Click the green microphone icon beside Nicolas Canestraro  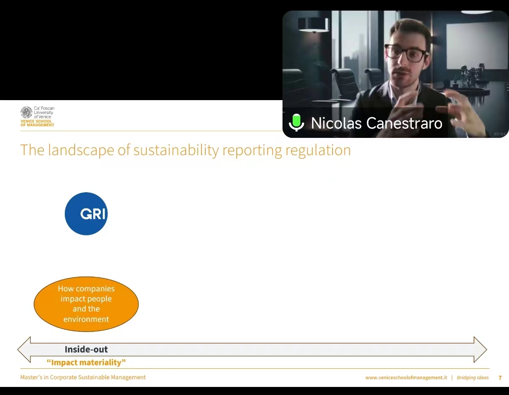coord(296,123)
